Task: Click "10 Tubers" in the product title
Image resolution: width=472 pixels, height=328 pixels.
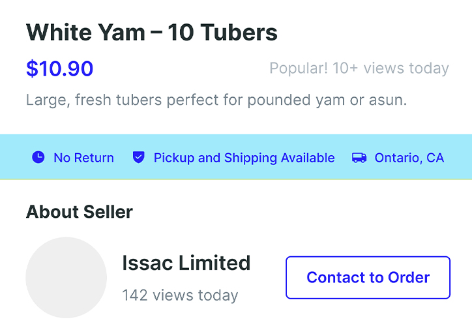Action: coord(222,32)
